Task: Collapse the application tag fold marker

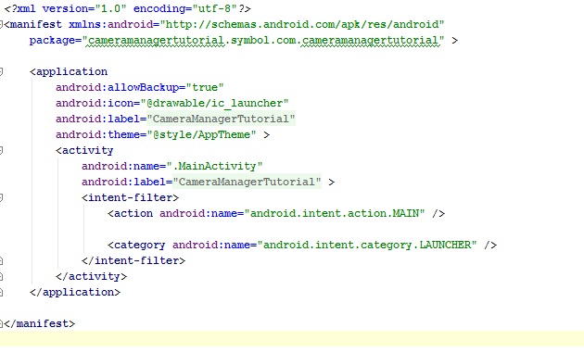Action: (2, 71)
